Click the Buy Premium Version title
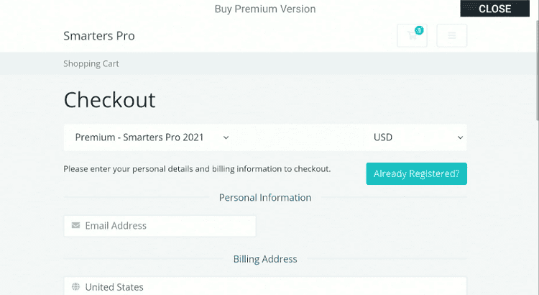The image size is (539, 295). point(265,9)
